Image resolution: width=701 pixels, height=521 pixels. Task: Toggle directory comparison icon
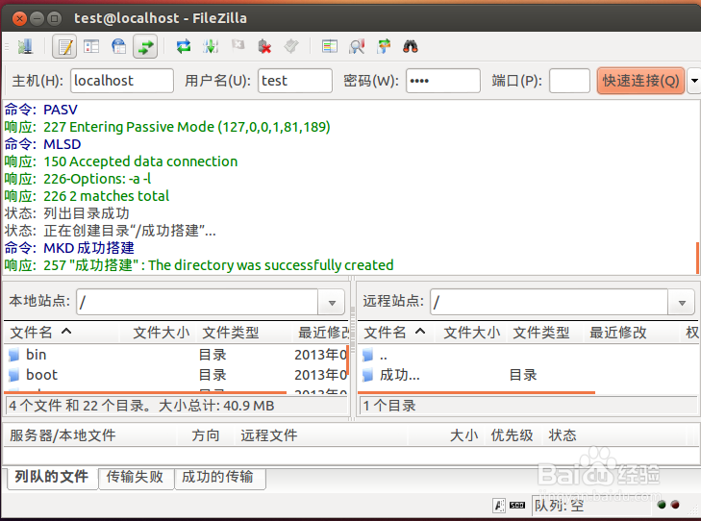coord(357,46)
